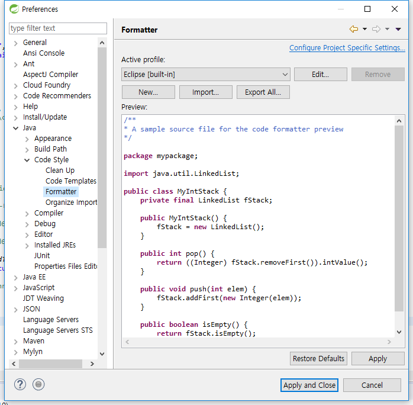413x405 pixels.
Task: Click tree scrollbar up arrow
Action: [x=102, y=43]
